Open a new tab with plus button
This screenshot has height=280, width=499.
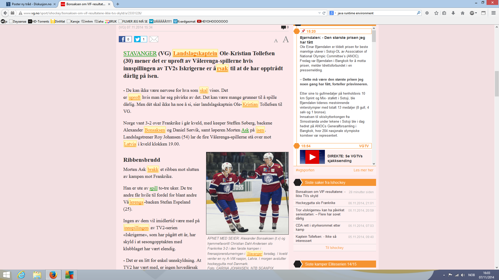point(118,4)
